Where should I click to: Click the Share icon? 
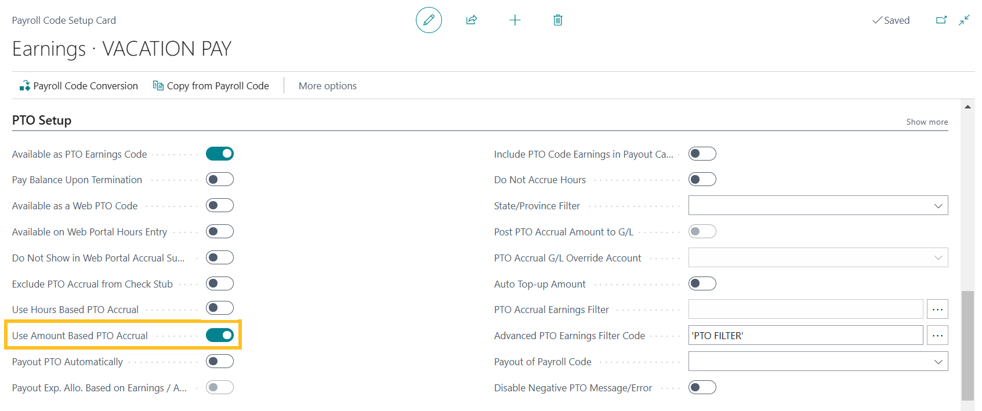pos(472,20)
